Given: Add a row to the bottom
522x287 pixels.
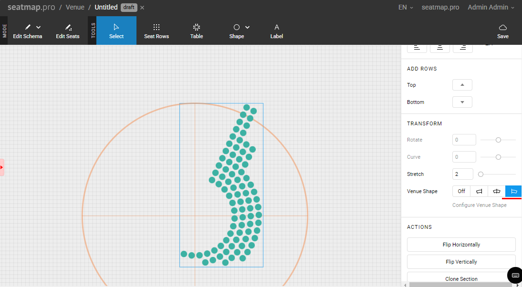Looking at the screenshot, I should (462, 102).
